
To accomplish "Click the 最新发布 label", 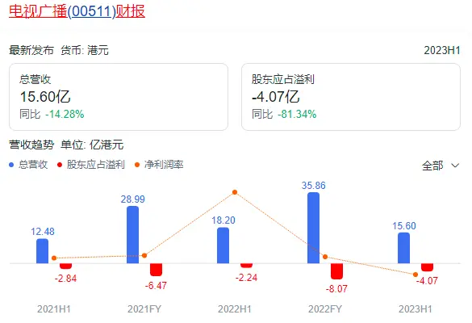I will [x=31, y=50].
